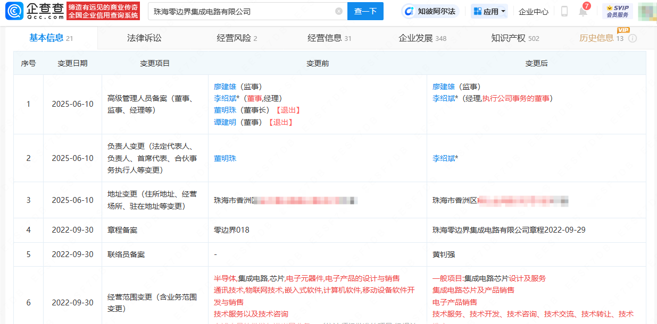Open the 知识产权 tab
The image size is (657, 324).
coord(514,38)
